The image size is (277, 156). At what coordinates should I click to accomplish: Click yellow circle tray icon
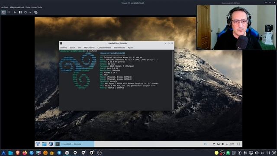click(x=216, y=153)
